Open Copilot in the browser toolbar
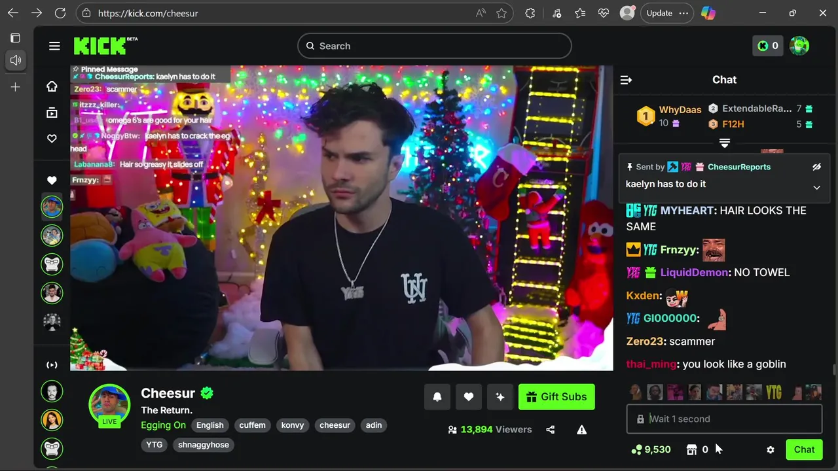The height and width of the screenshot is (471, 838). tap(708, 13)
